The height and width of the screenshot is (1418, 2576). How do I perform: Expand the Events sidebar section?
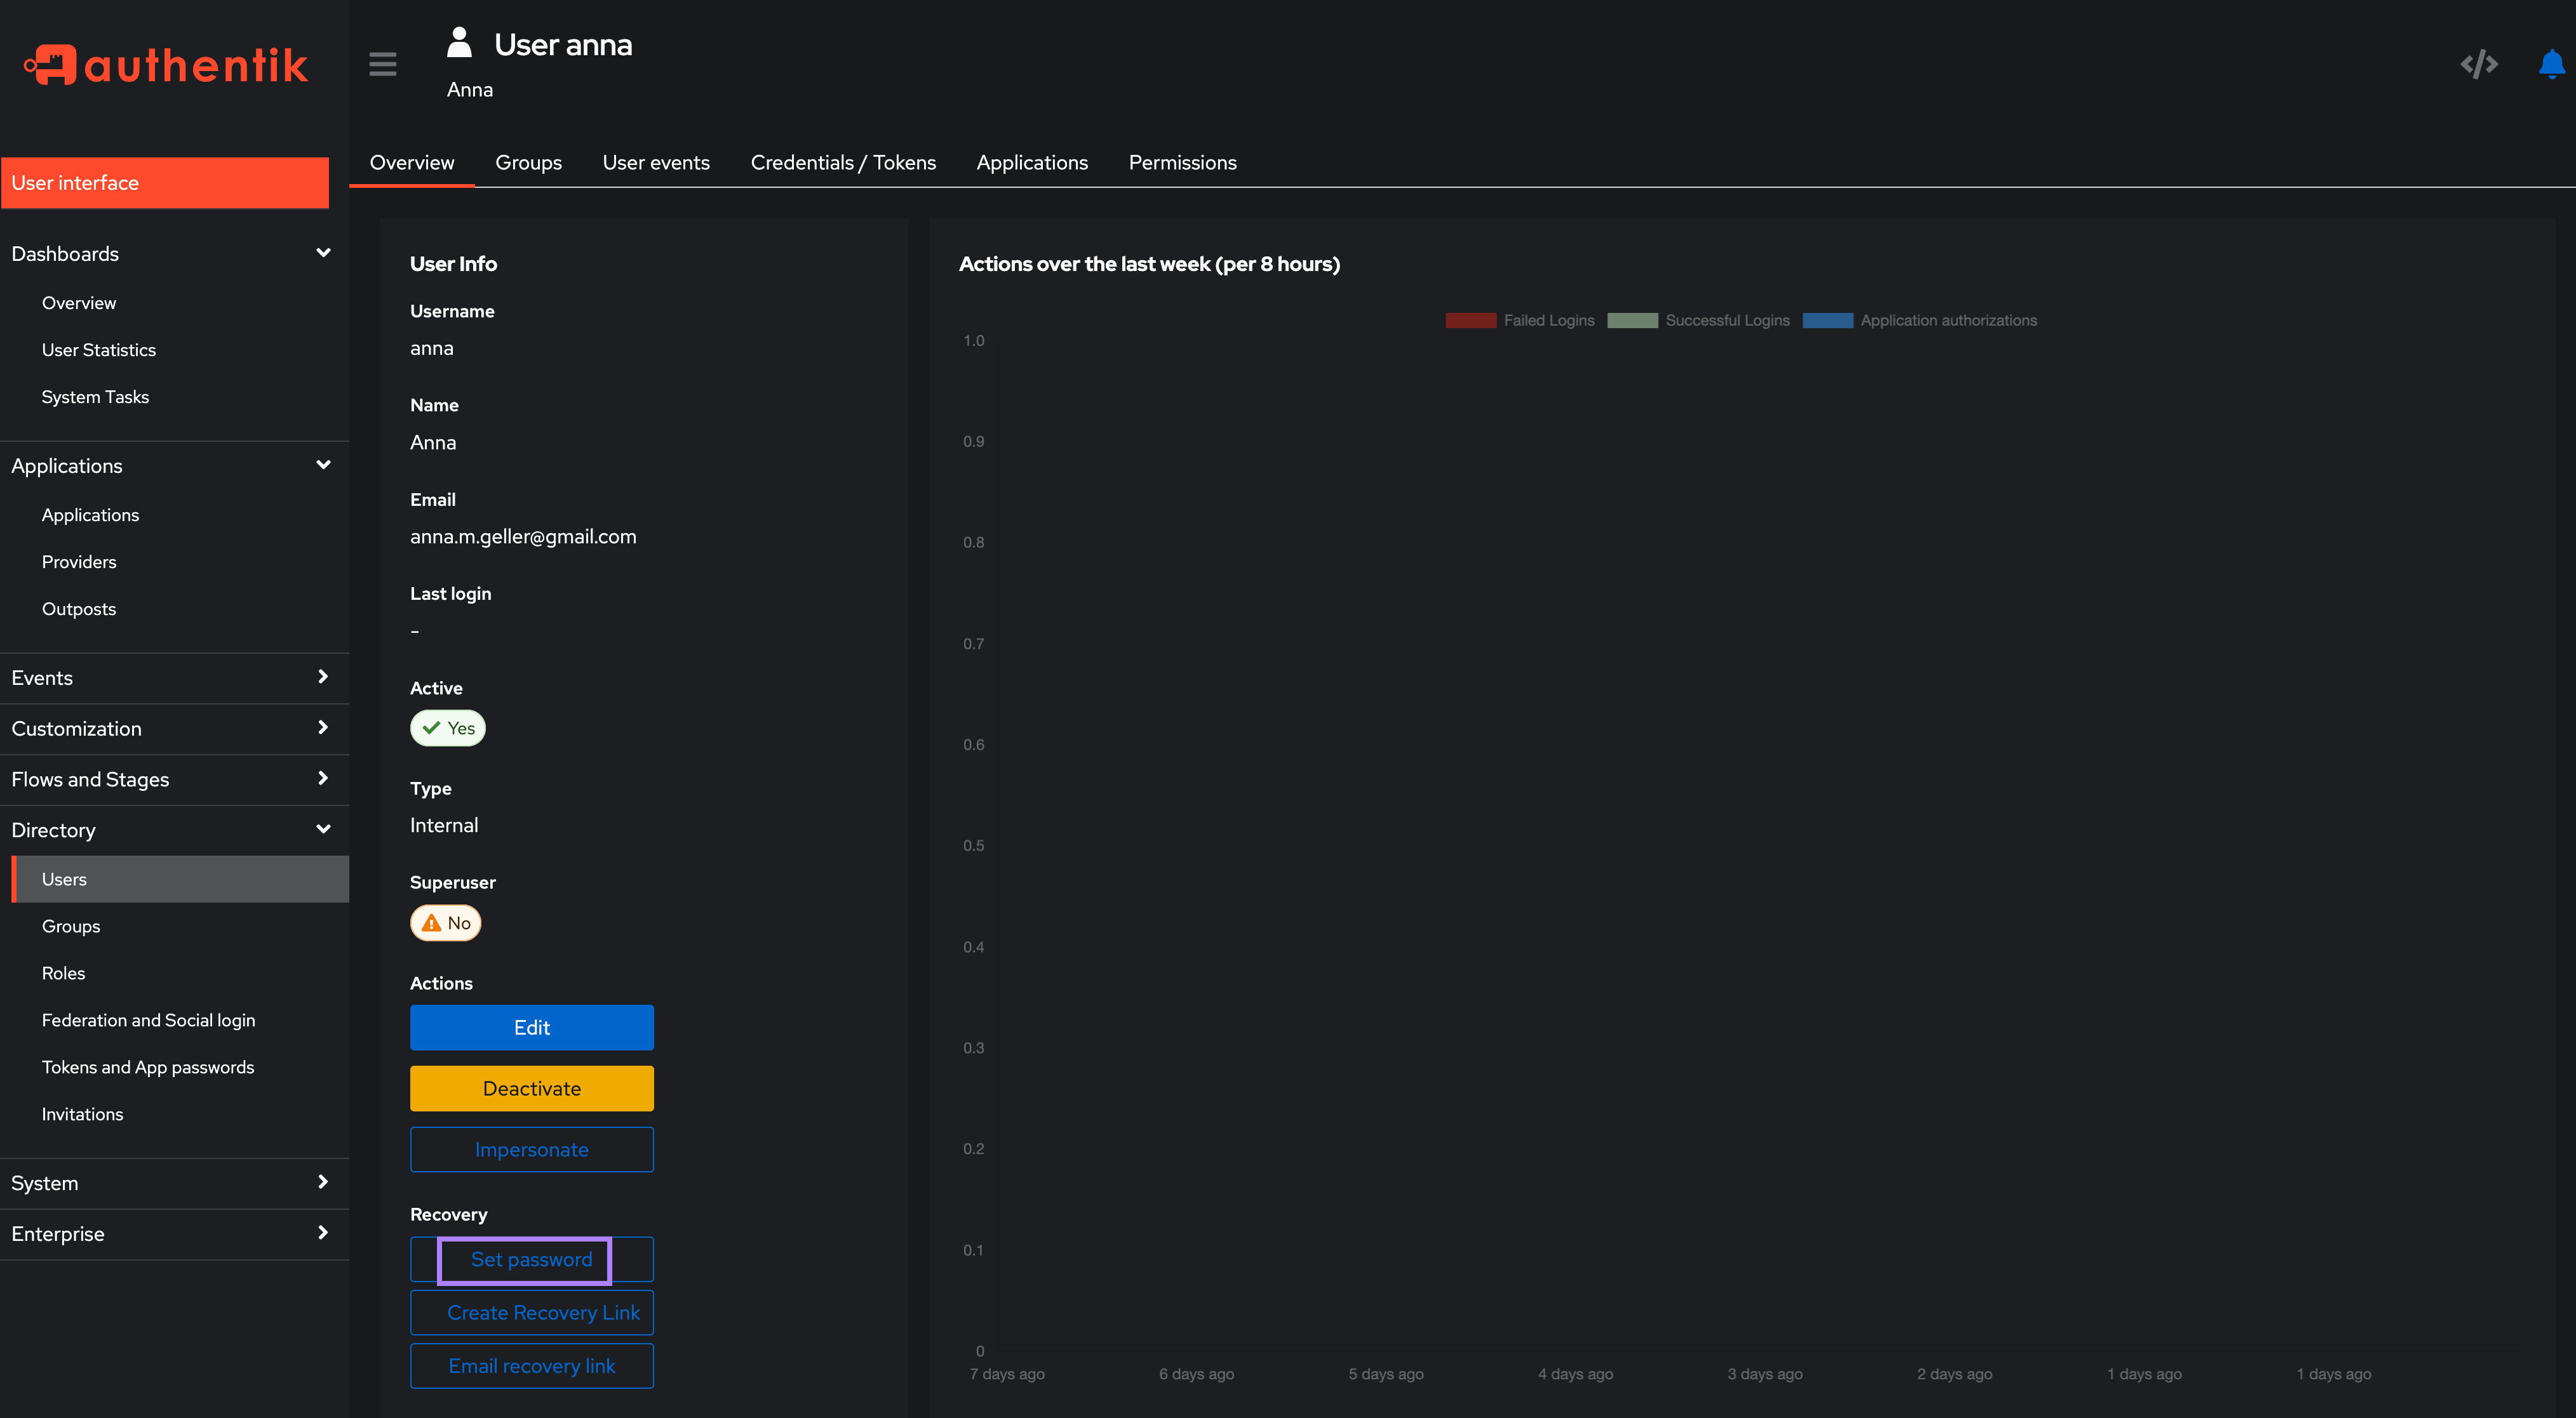coord(171,676)
